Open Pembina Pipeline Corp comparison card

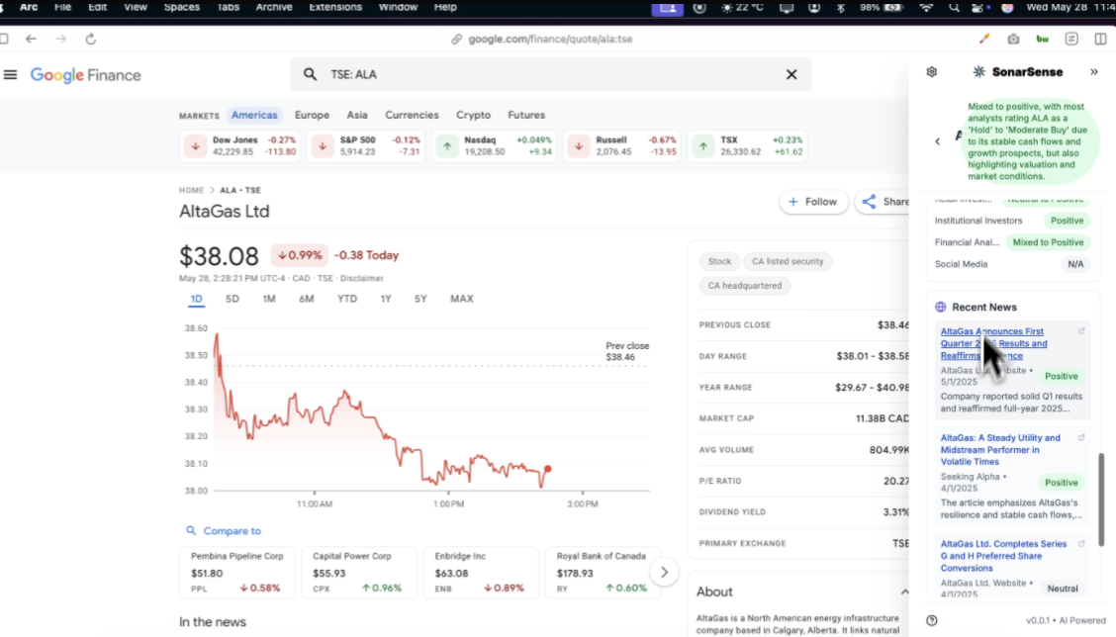[x=237, y=573]
